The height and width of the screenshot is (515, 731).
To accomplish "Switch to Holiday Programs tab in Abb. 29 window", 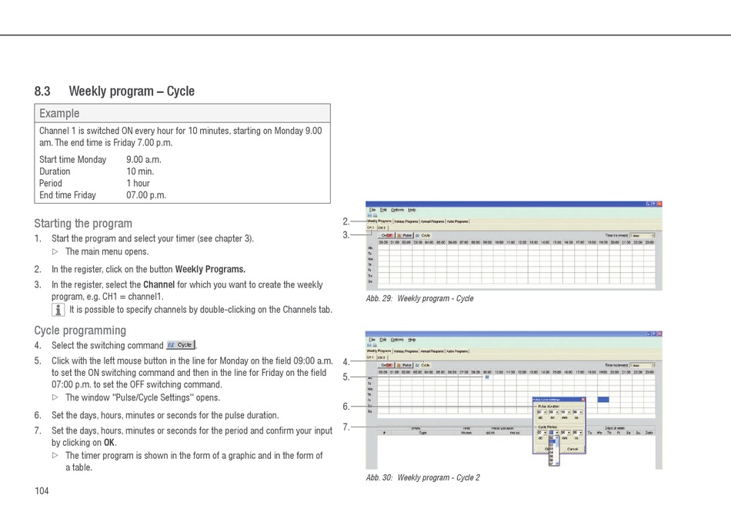I will click(406, 221).
